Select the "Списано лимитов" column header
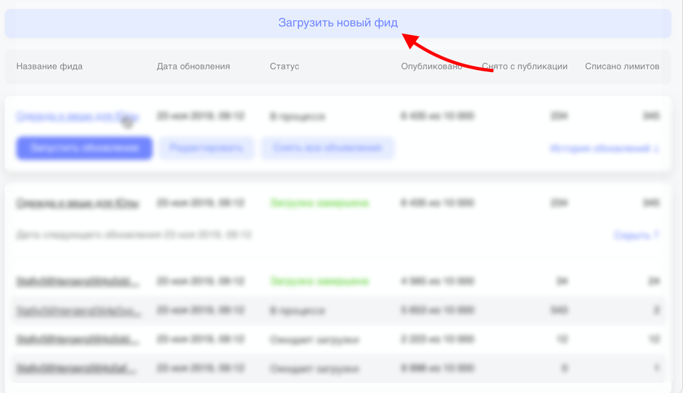This screenshot has height=393, width=683. point(622,66)
